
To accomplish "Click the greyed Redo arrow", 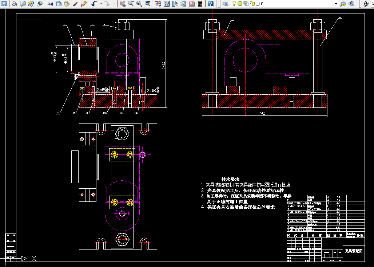I will click(108, 4).
